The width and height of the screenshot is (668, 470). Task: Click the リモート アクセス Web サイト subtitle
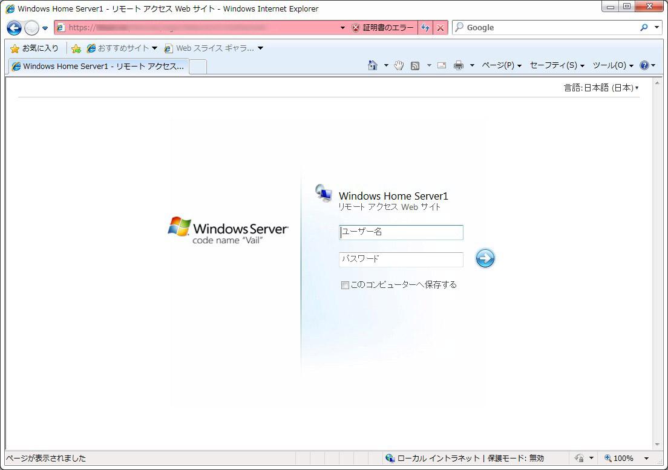(x=390, y=207)
